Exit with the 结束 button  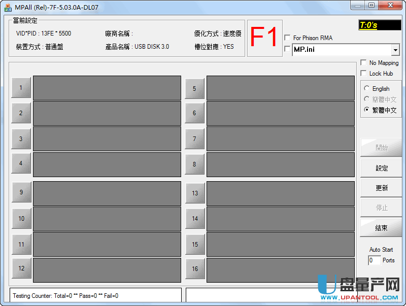point(381,228)
